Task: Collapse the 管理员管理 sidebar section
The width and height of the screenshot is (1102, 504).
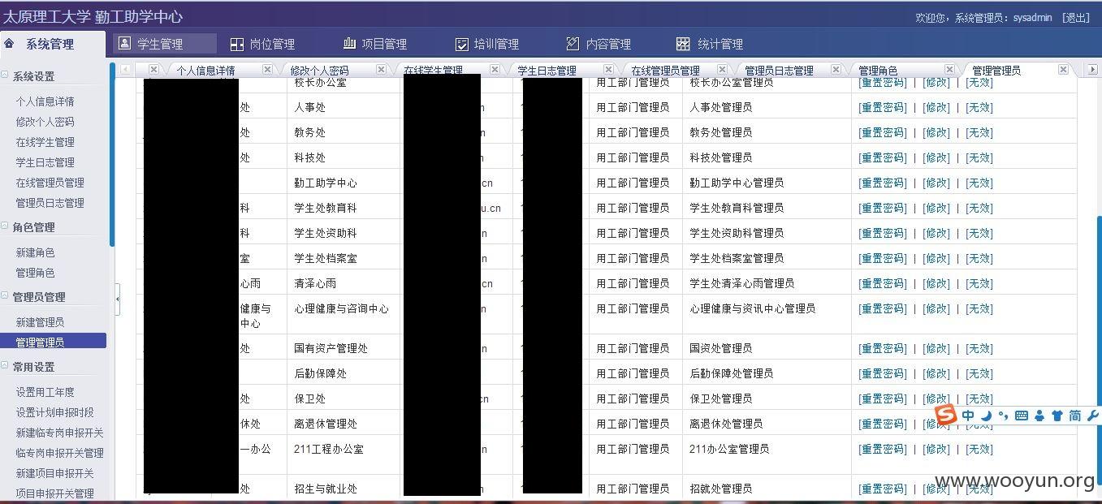Action: click(5, 296)
